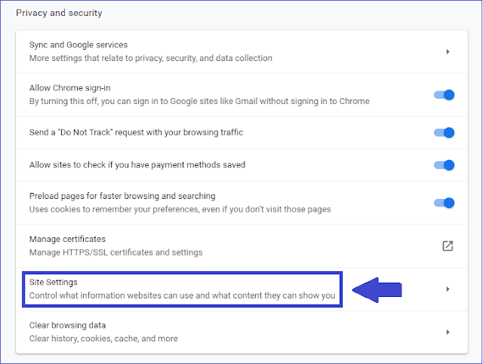
Task: Open the Sync and Google services title
Action: (x=78, y=45)
